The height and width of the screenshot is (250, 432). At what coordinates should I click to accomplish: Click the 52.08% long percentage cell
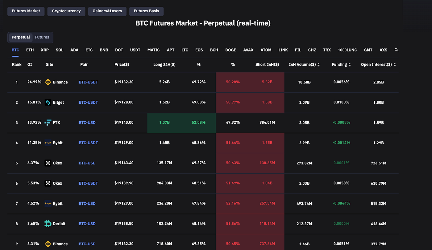coord(199,123)
